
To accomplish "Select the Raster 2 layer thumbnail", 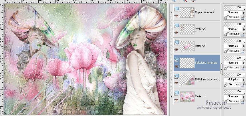I will [x=187, y=29].
